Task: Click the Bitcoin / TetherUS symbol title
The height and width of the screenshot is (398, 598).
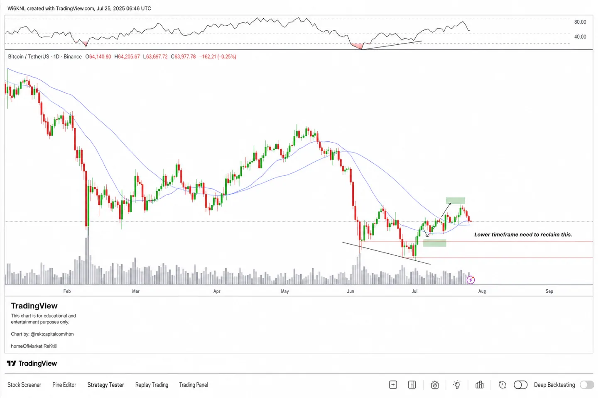Action: point(29,56)
